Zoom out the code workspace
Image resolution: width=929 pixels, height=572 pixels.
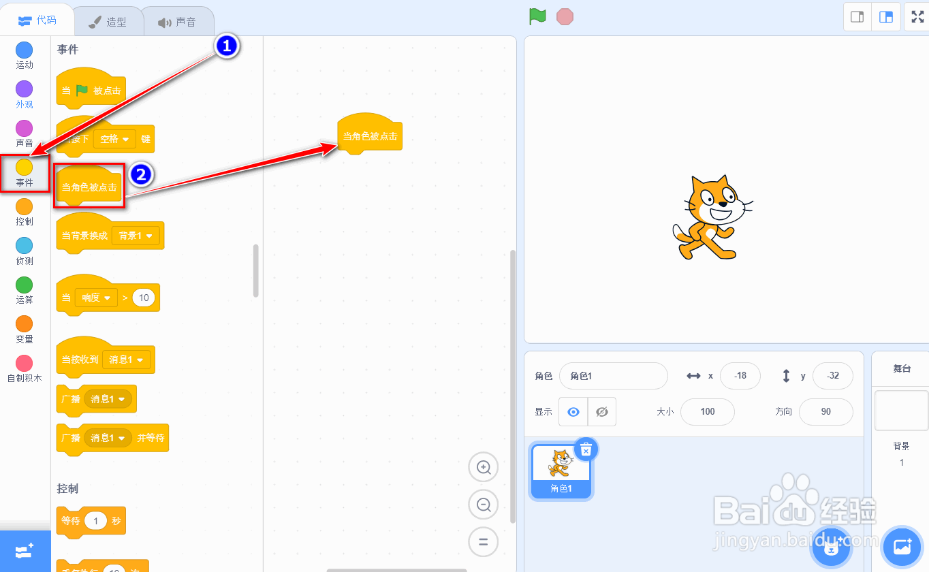pos(484,505)
